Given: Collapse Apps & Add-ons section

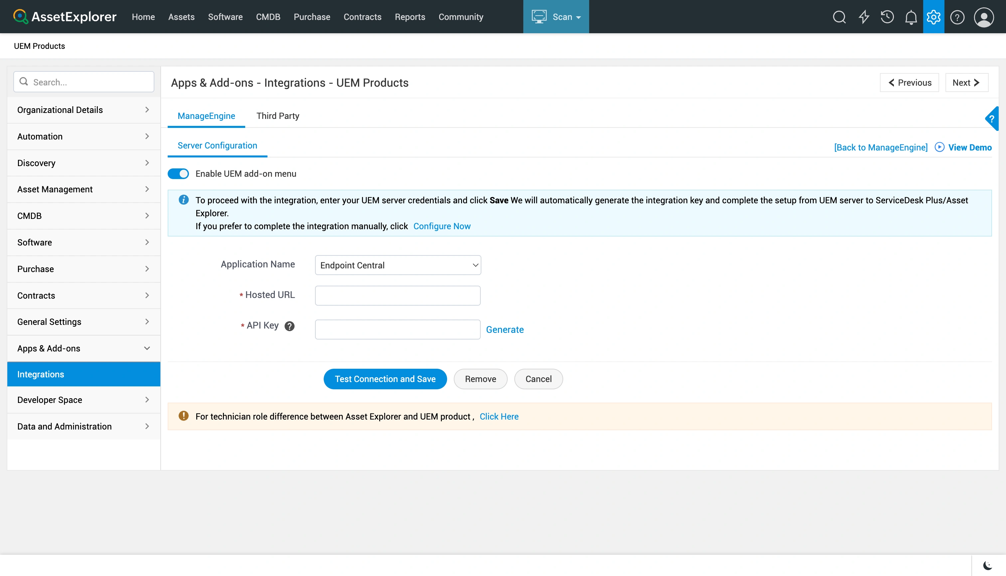Looking at the screenshot, I should pos(84,348).
